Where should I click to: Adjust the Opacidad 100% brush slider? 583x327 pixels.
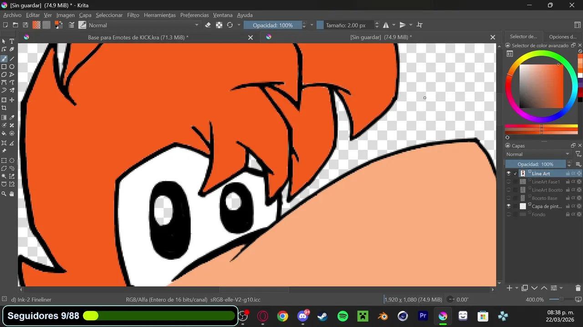coord(272,25)
